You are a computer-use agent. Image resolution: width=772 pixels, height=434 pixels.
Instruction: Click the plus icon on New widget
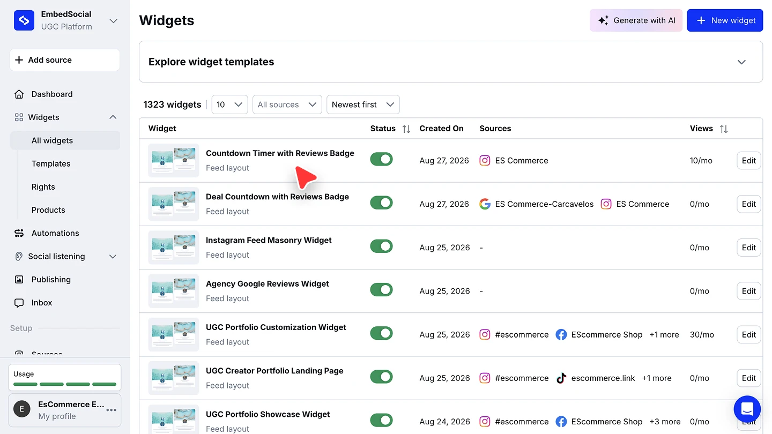pos(701,20)
